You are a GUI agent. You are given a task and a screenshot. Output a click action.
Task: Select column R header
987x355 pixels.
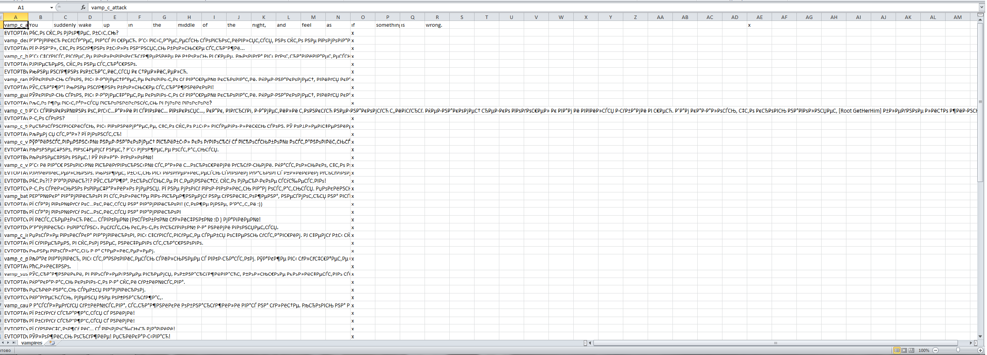pyautogui.click(x=437, y=17)
